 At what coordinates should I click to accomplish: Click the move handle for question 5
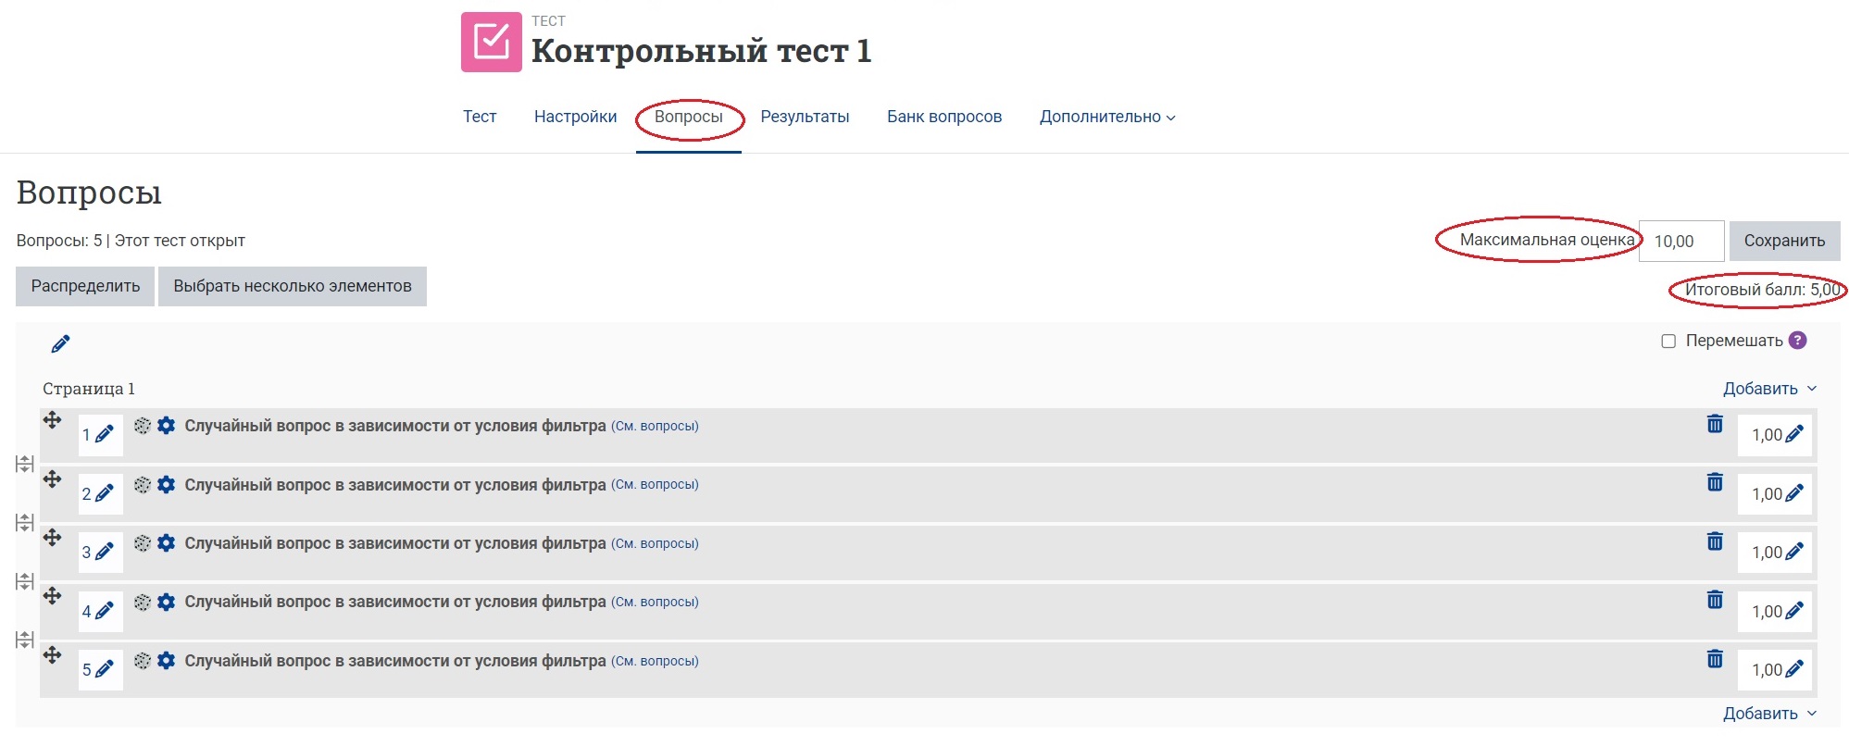tap(53, 655)
